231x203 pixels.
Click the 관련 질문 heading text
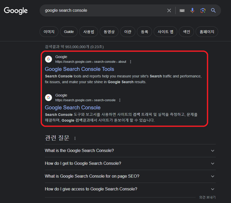[57, 138]
